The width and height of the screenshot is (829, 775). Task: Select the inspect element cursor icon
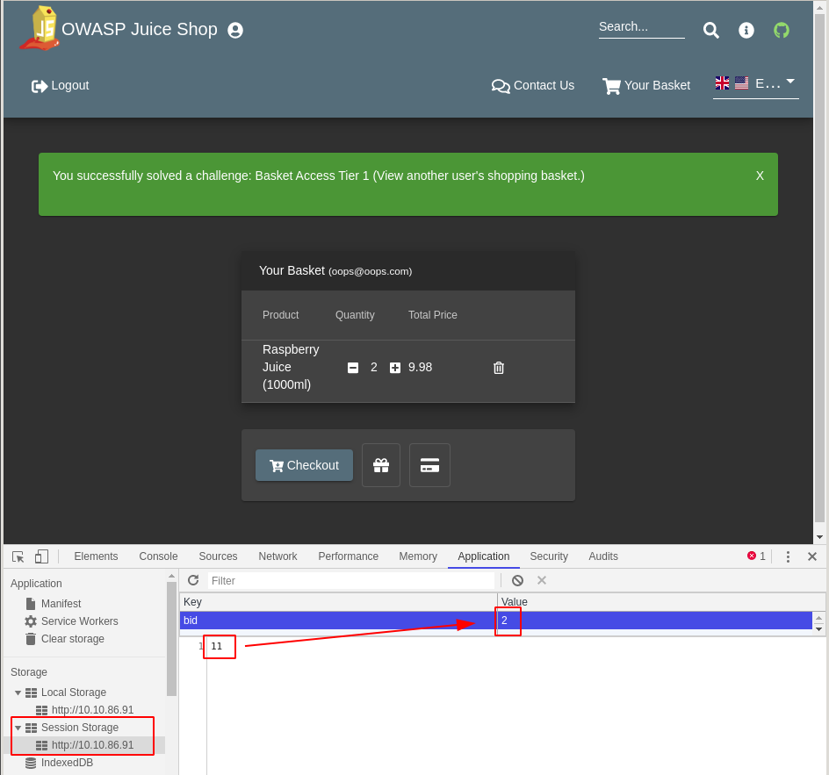pyautogui.click(x=18, y=556)
